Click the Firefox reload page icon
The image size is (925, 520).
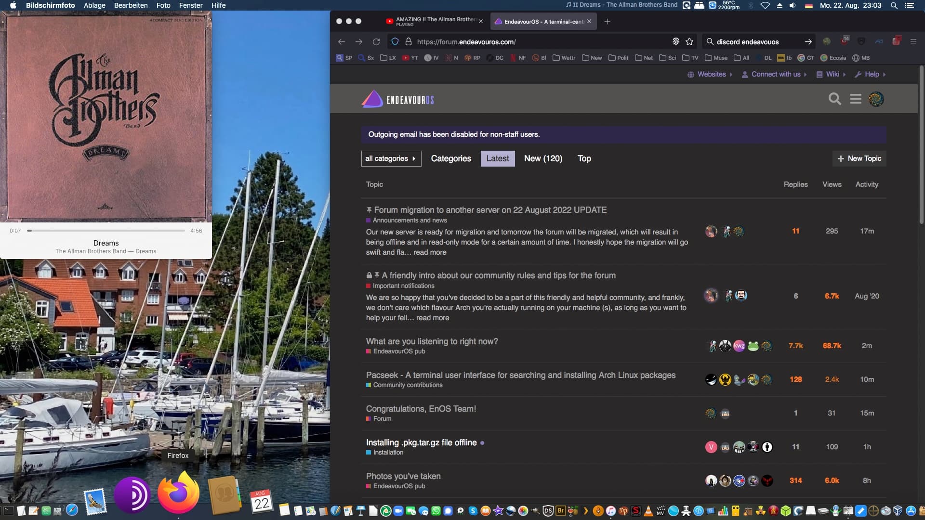pyautogui.click(x=376, y=42)
